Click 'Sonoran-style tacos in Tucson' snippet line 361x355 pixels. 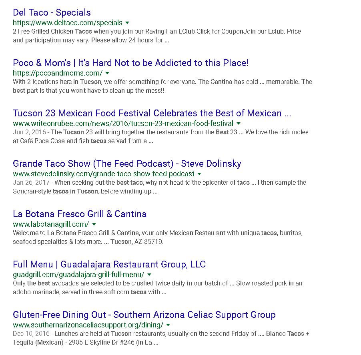pos(85,191)
